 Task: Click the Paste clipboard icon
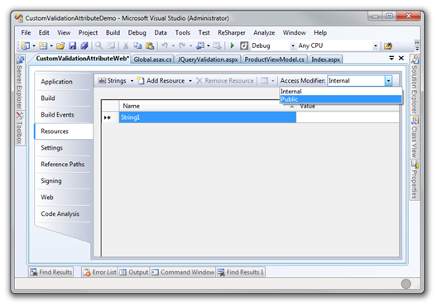pyautogui.click(x=150, y=45)
